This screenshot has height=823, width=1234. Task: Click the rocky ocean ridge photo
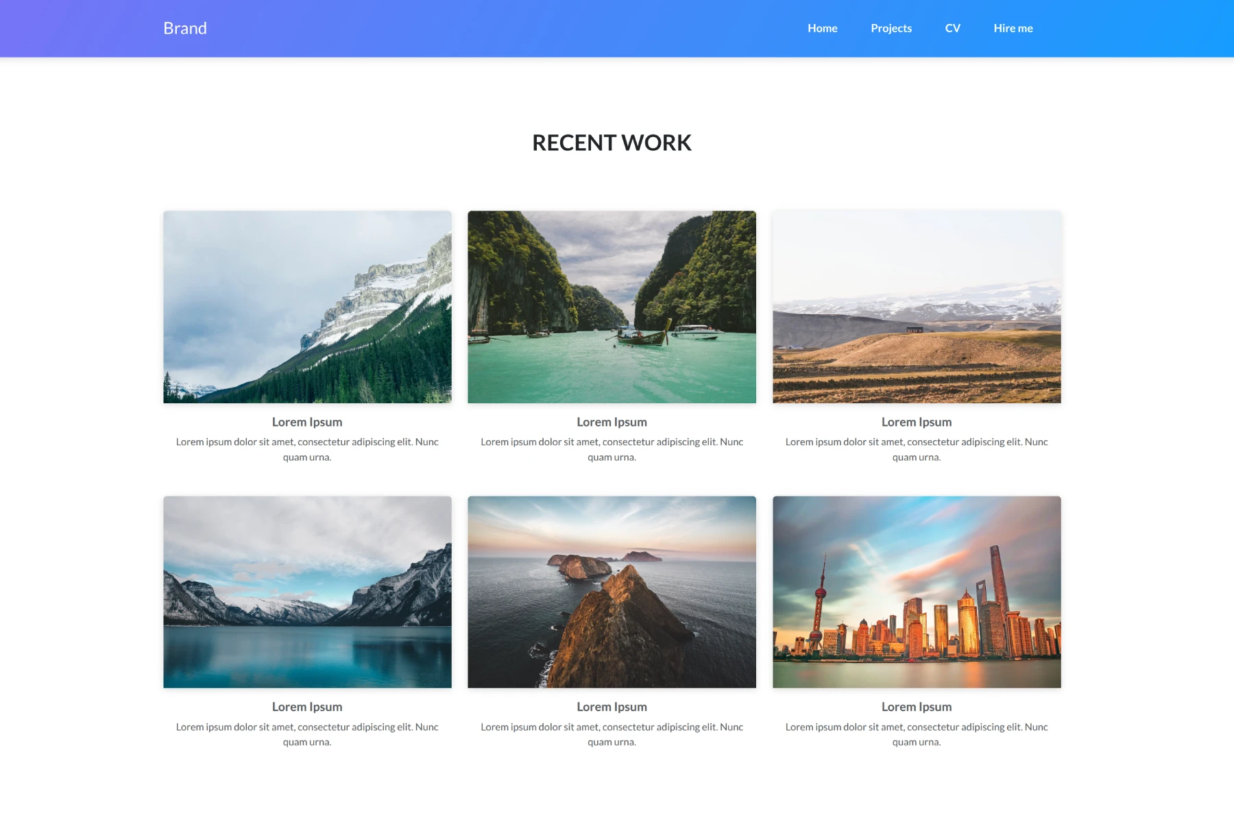(611, 592)
